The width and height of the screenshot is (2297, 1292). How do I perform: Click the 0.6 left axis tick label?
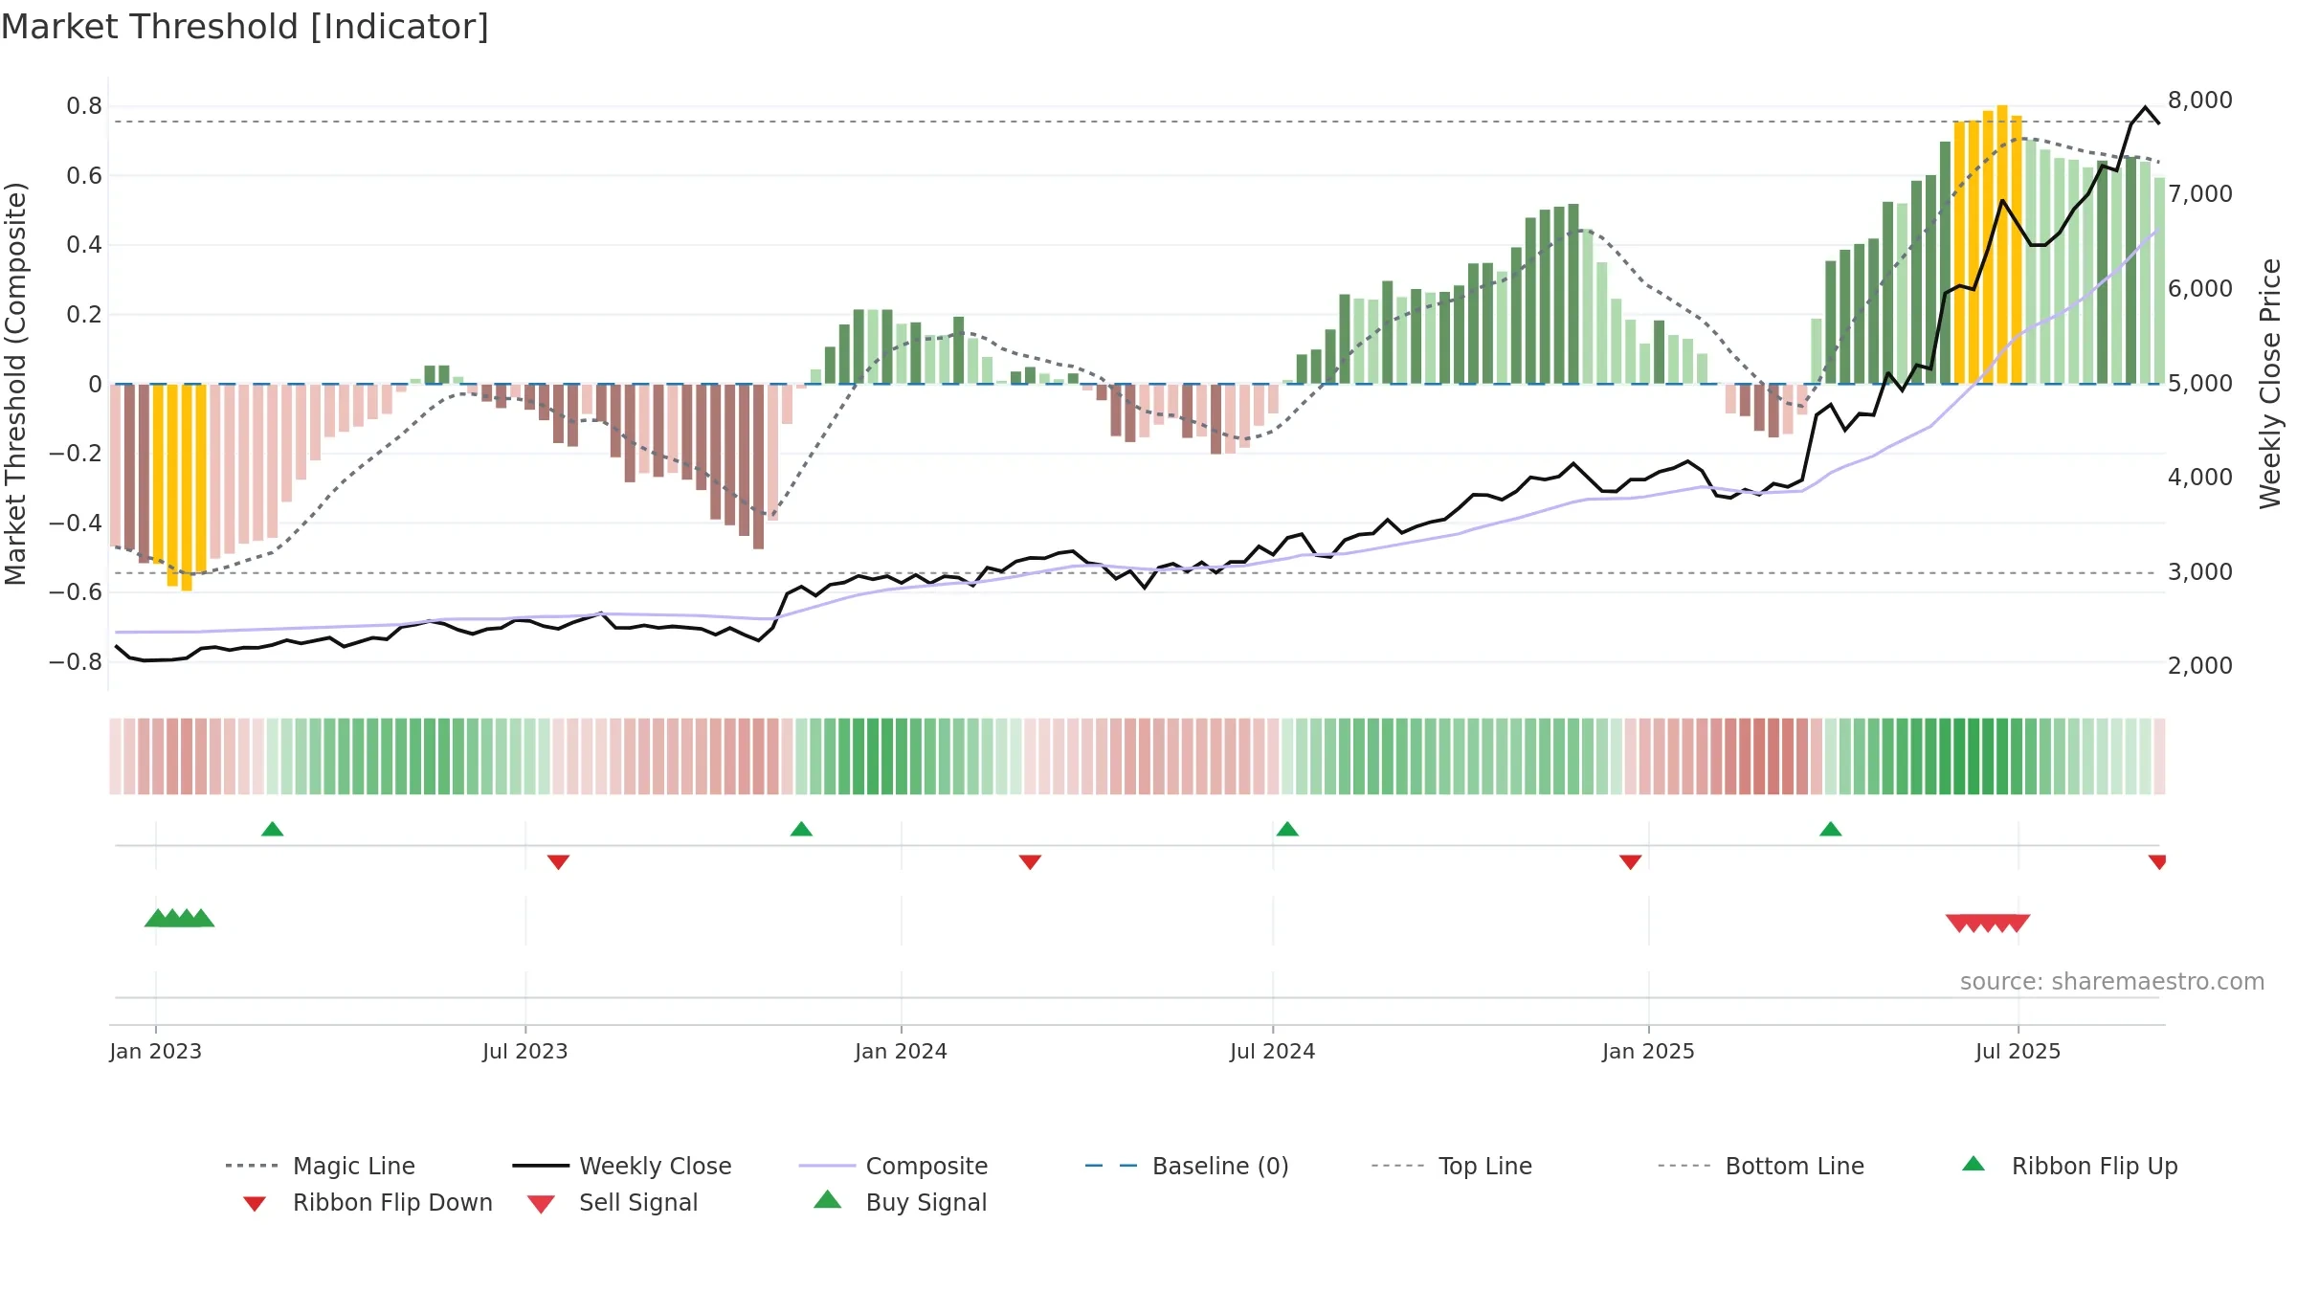click(84, 176)
